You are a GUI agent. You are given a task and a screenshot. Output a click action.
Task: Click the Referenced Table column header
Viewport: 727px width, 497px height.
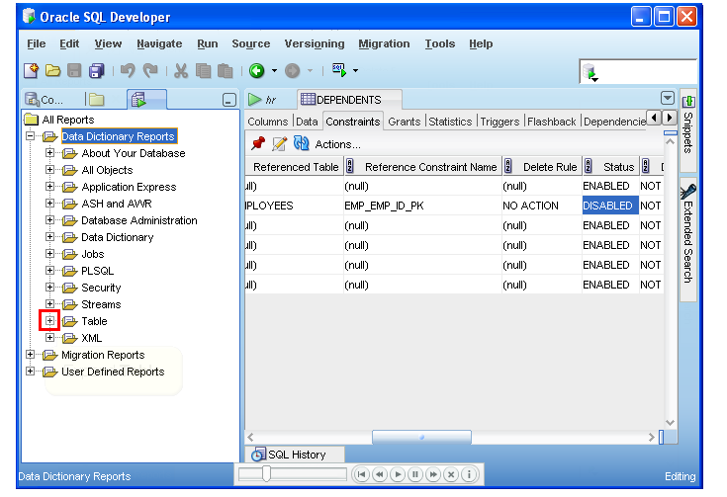point(296,167)
